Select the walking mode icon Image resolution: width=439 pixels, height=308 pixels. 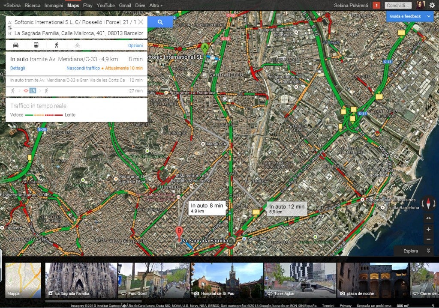coord(57,45)
